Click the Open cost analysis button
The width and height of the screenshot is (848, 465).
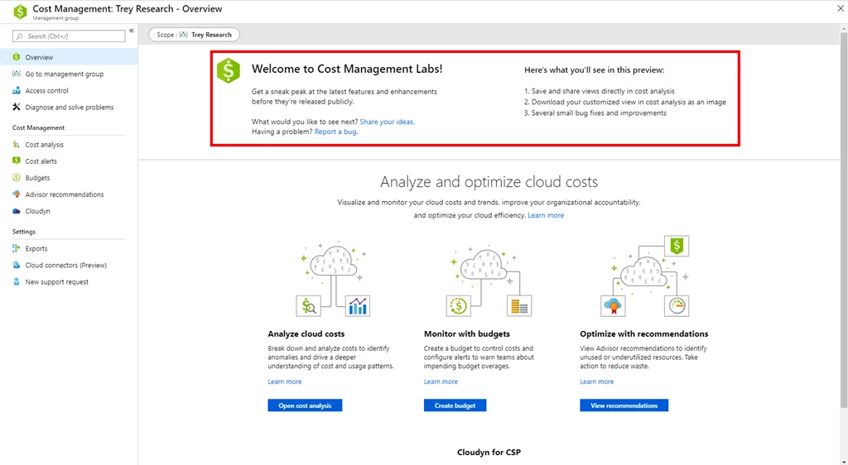(x=305, y=405)
